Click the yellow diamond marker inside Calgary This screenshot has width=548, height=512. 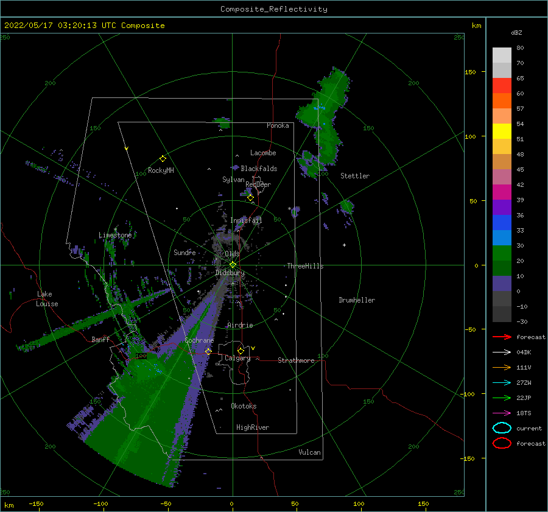[x=241, y=351]
